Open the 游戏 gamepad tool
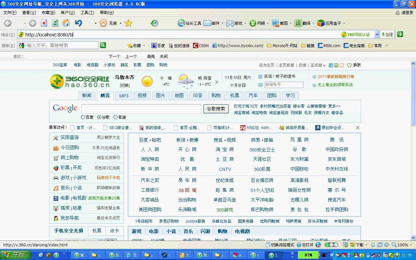The height and width of the screenshot is (260, 416). point(234,23)
